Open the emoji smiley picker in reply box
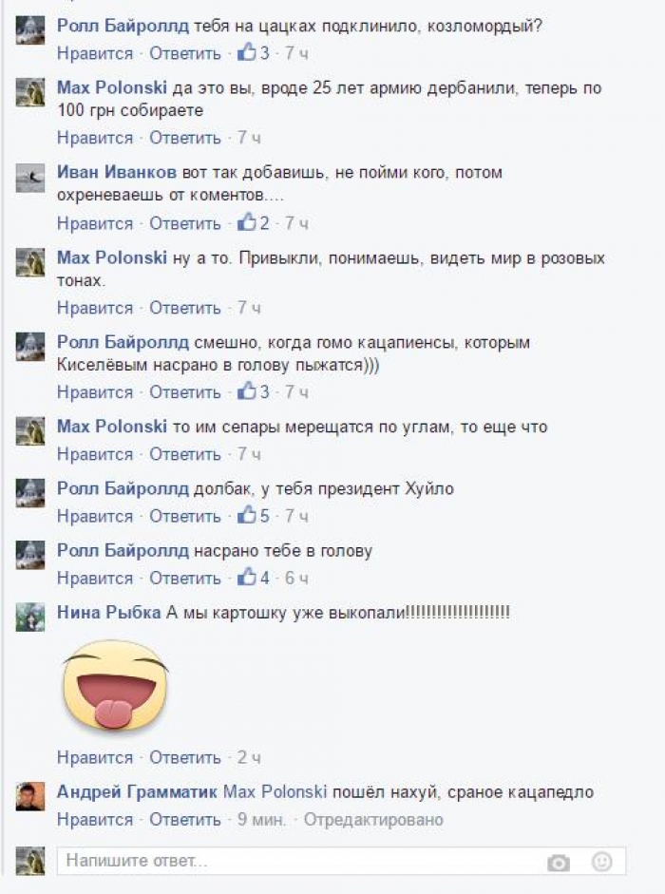The image size is (665, 894). [x=601, y=862]
